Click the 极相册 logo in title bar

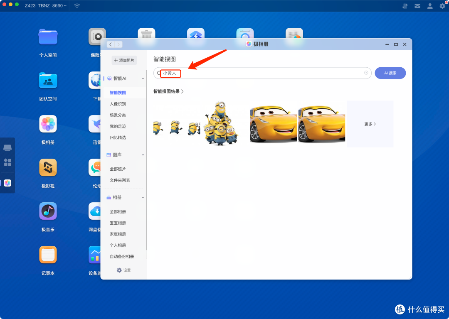pos(249,44)
